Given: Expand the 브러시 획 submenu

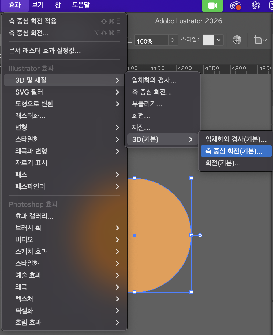Looking at the screenshot, I should [x=64, y=228].
